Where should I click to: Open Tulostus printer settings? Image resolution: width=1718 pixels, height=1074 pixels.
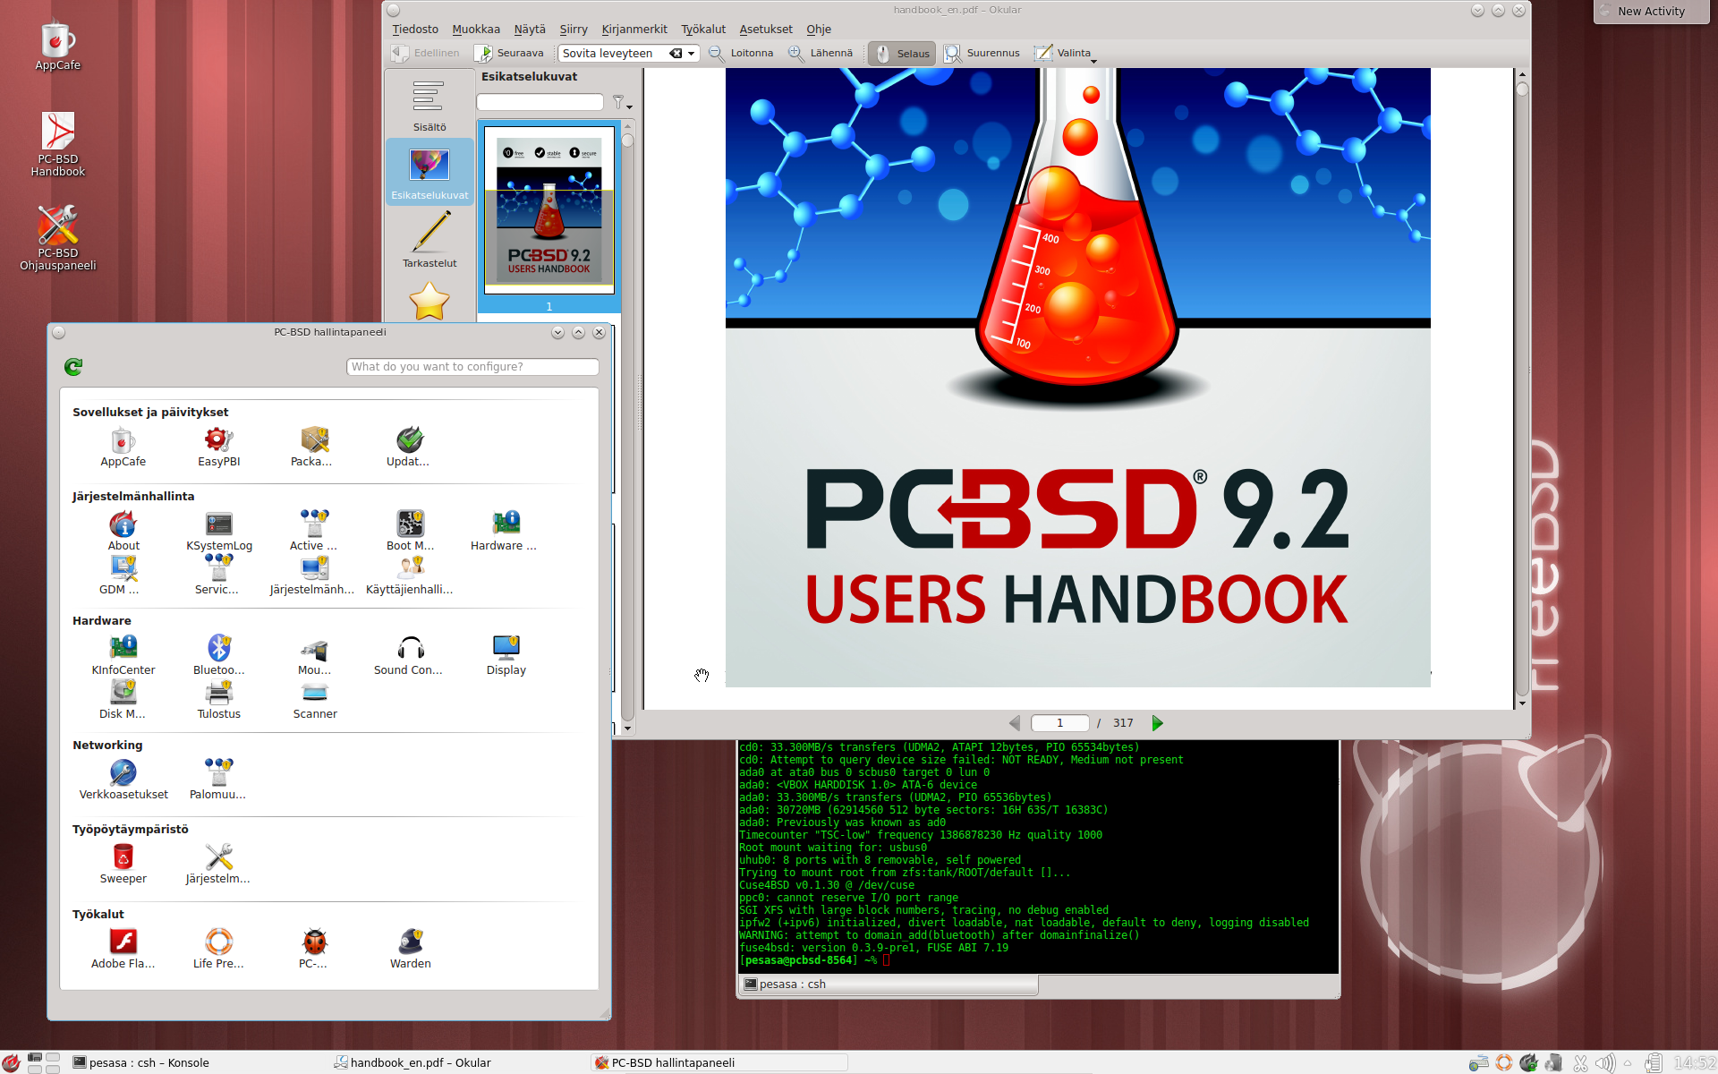[218, 699]
